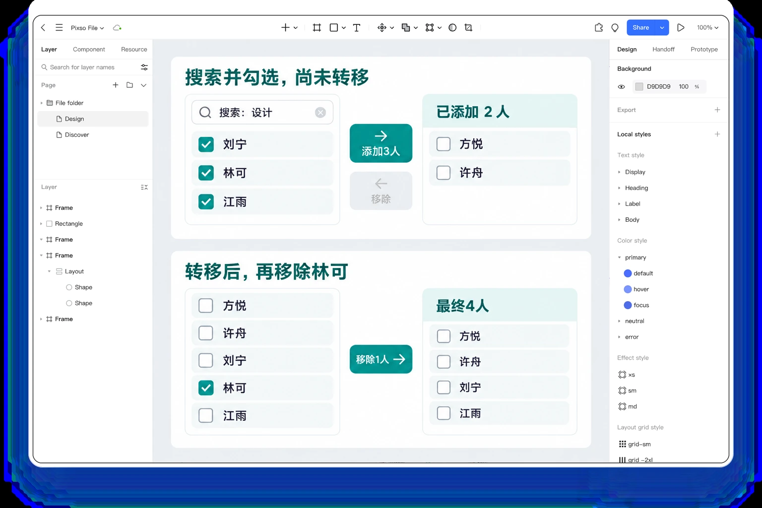762x508 pixels.
Task: Toggle background visibility eye icon
Action: 621,87
